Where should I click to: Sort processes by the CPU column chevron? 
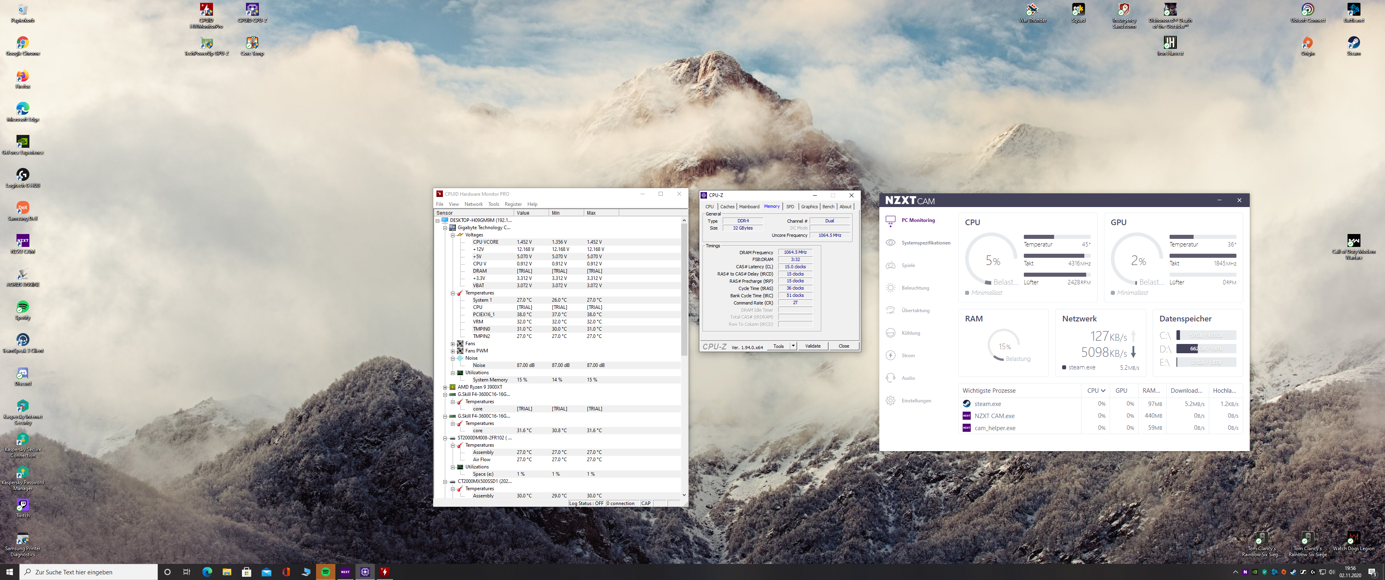point(1103,391)
